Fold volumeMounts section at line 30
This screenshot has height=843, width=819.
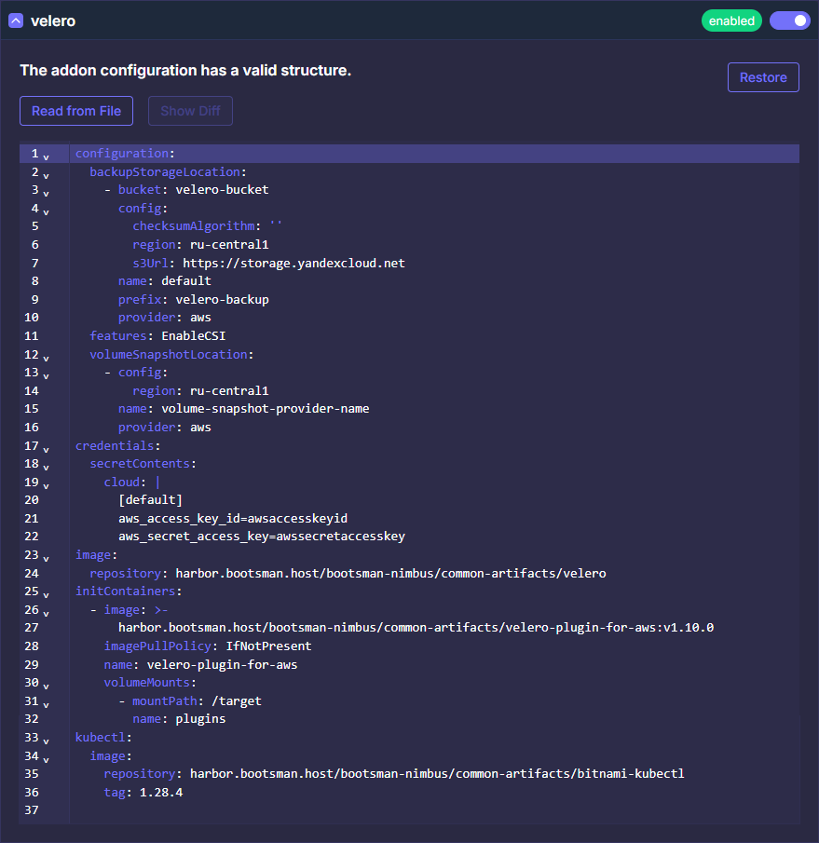pos(47,685)
